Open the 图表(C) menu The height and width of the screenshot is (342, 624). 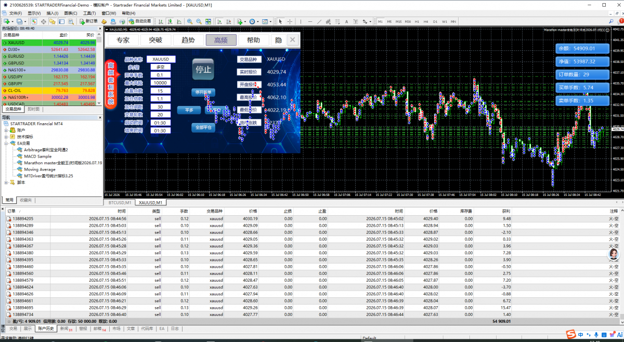point(71,13)
